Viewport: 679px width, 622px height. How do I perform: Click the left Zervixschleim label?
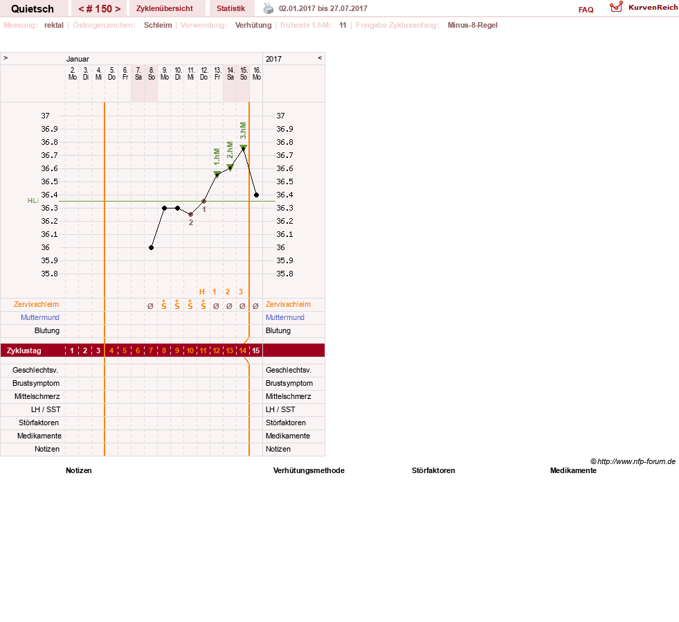37,304
